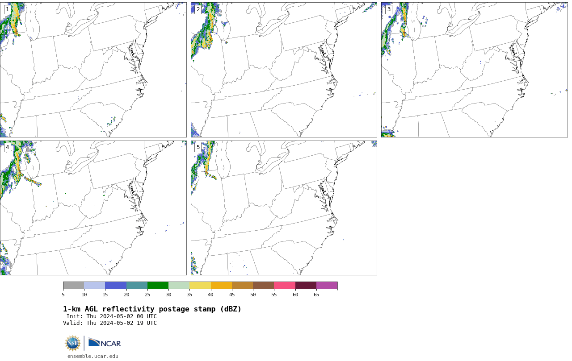Click the 50 colorbar tick label
This screenshot has width=572, height=361.
click(253, 295)
